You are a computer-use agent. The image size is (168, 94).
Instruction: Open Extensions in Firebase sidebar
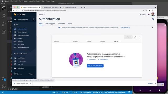pyautogui.click(x=21, y=68)
